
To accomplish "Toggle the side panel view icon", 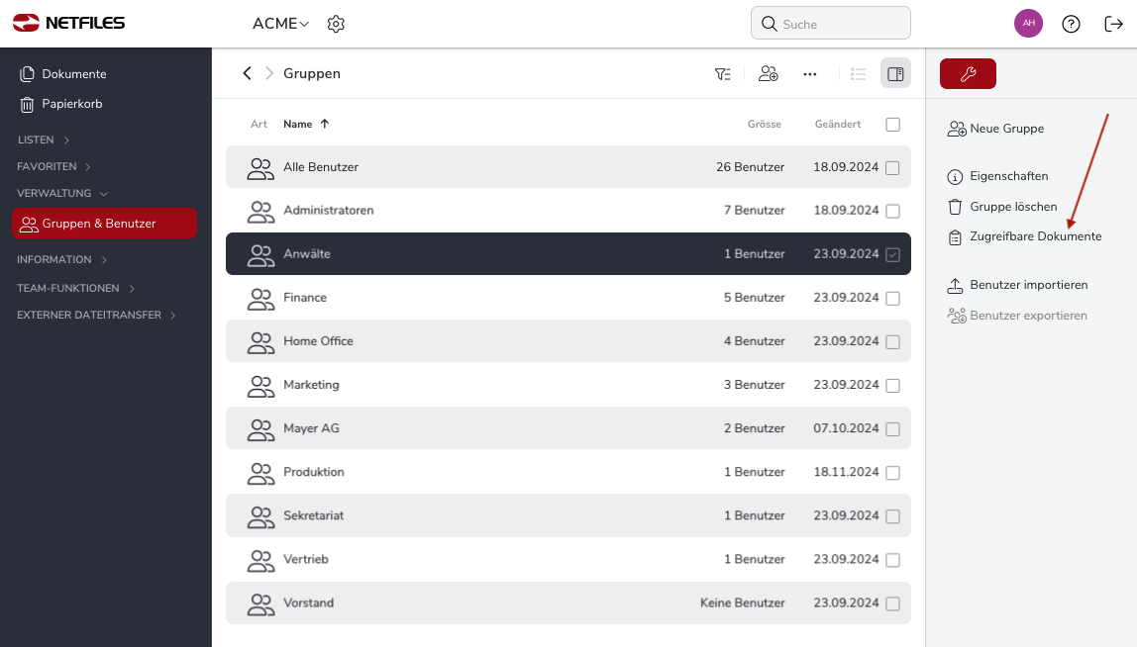I will pos(895,74).
